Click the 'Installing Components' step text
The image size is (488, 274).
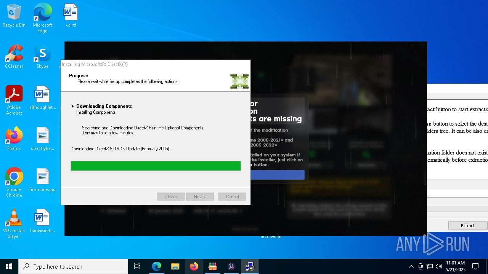pos(96,112)
